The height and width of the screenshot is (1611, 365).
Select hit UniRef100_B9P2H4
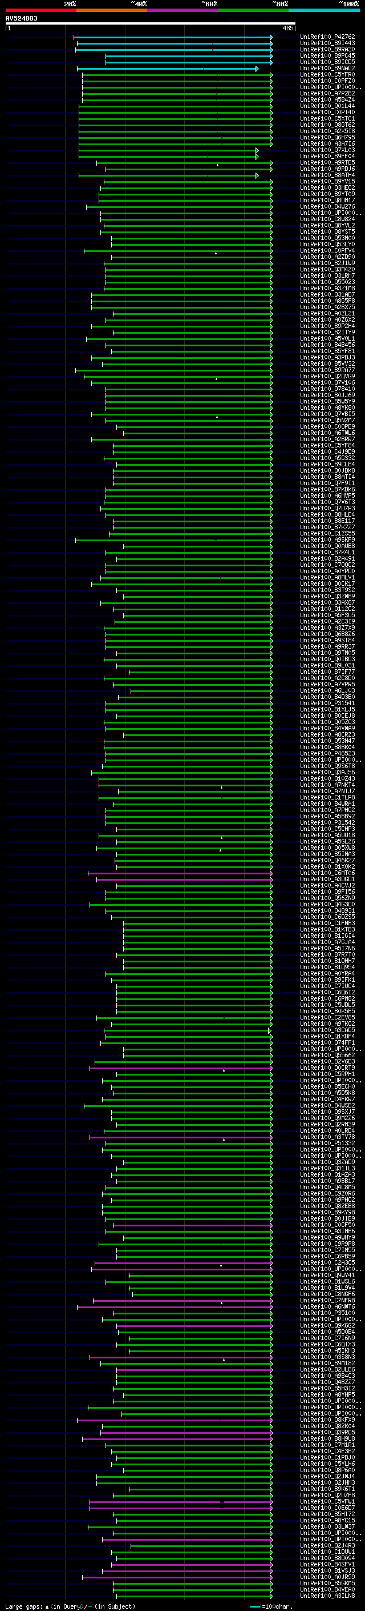[327, 326]
